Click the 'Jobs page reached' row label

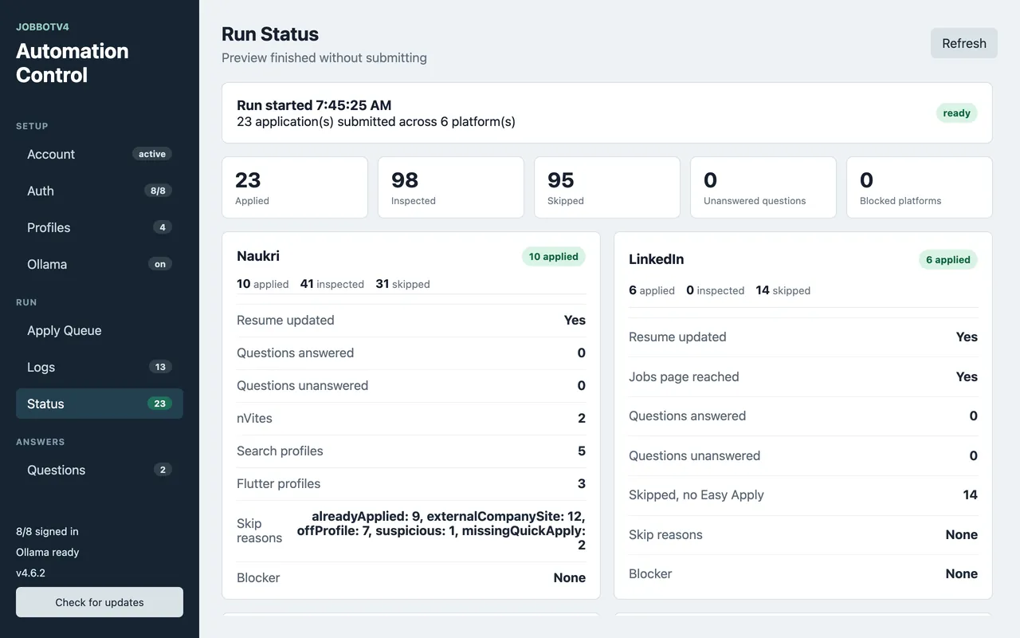pyautogui.click(x=684, y=376)
